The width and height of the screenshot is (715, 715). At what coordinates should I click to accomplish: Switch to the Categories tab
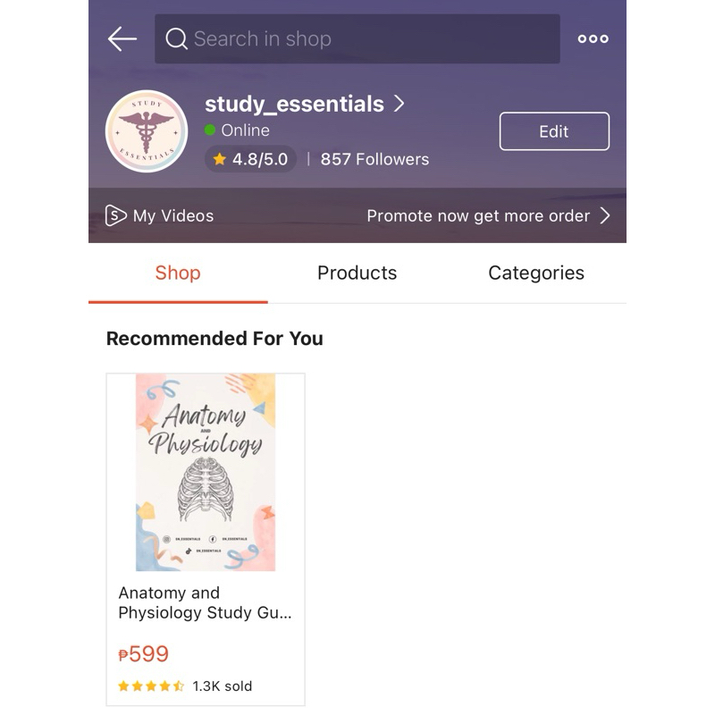(536, 273)
